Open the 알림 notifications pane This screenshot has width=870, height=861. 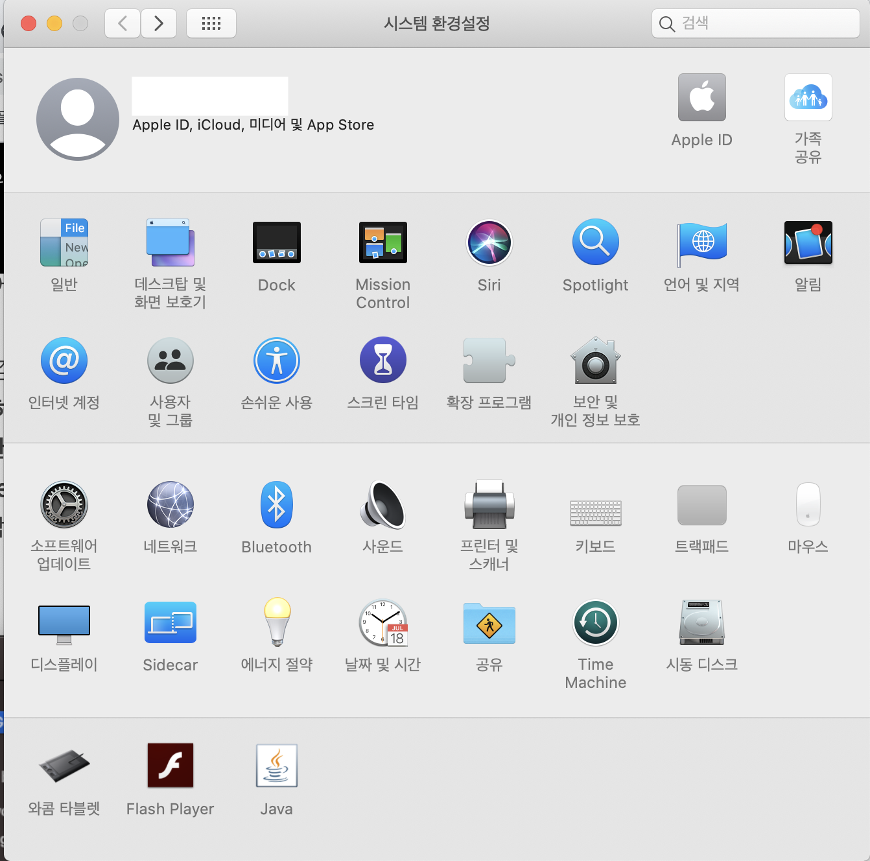(808, 243)
